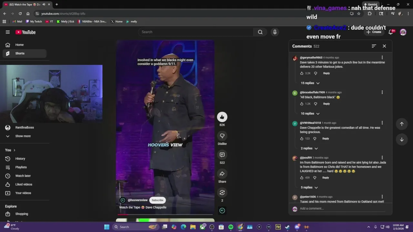This screenshot has height=232, width=413.
Task: Open Rantfinalboss subscription channel
Action: click(x=25, y=128)
